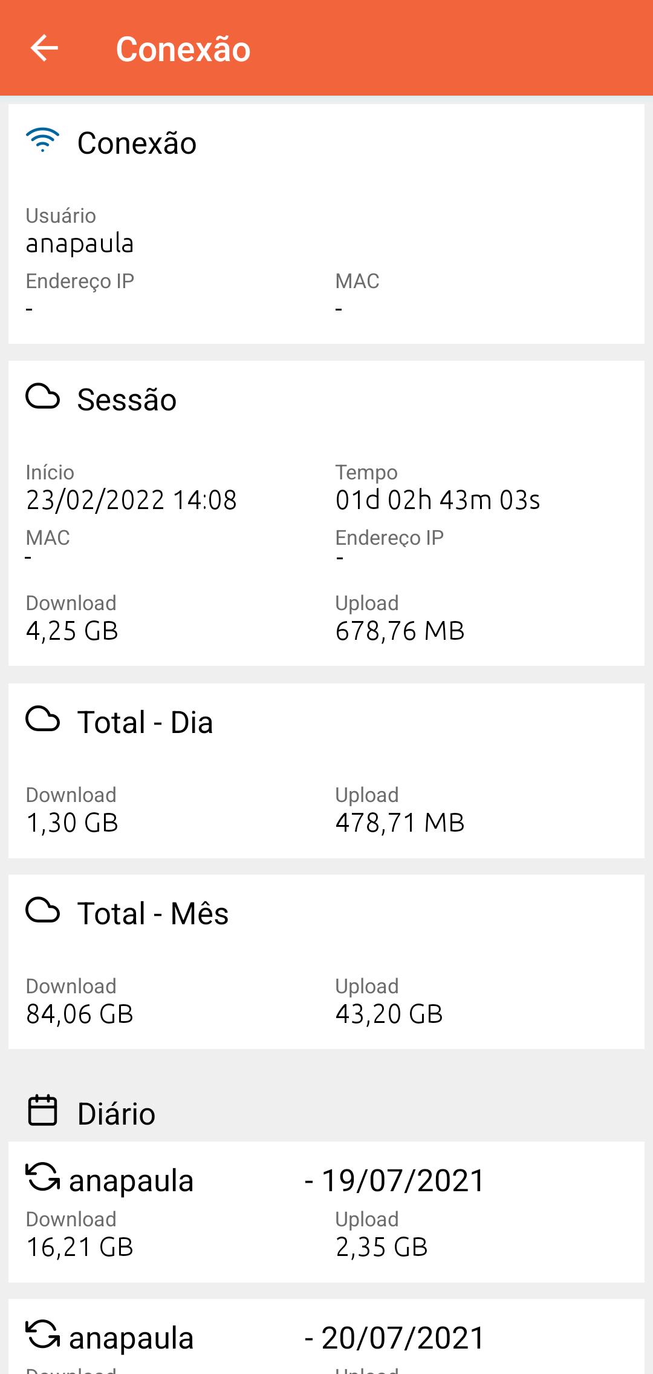The width and height of the screenshot is (653, 1374).
Task: Tap the Wi-Fi icon beside Conexão
Action: click(42, 141)
